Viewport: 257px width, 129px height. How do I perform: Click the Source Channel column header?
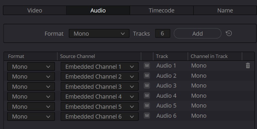tap(77, 56)
